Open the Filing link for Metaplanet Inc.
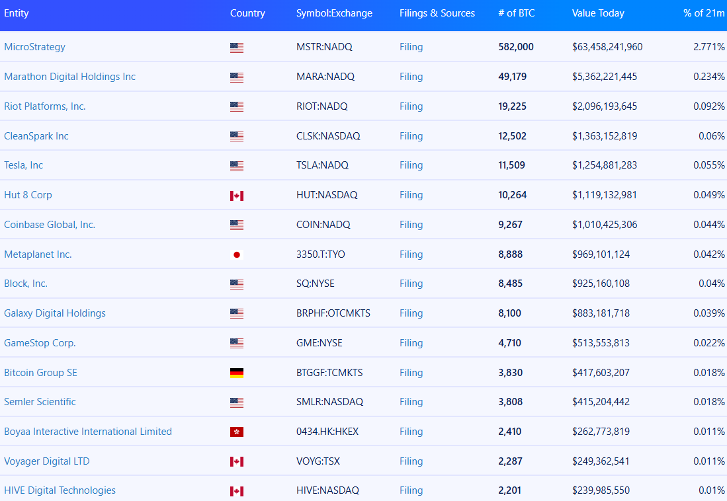 point(411,254)
